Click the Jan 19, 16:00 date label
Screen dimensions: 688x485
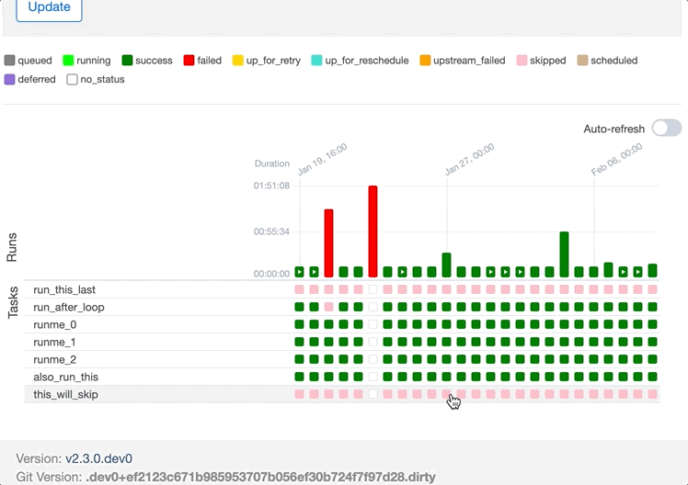323,159
